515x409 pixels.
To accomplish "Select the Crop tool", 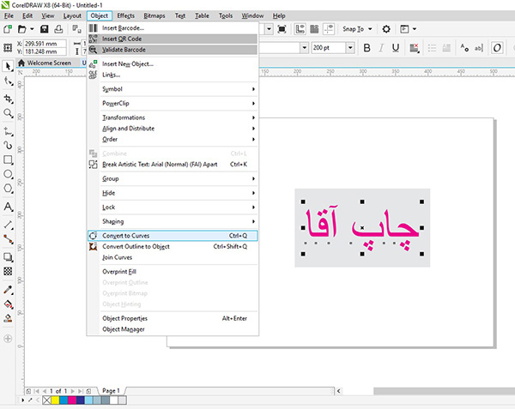I will coord(8,99).
